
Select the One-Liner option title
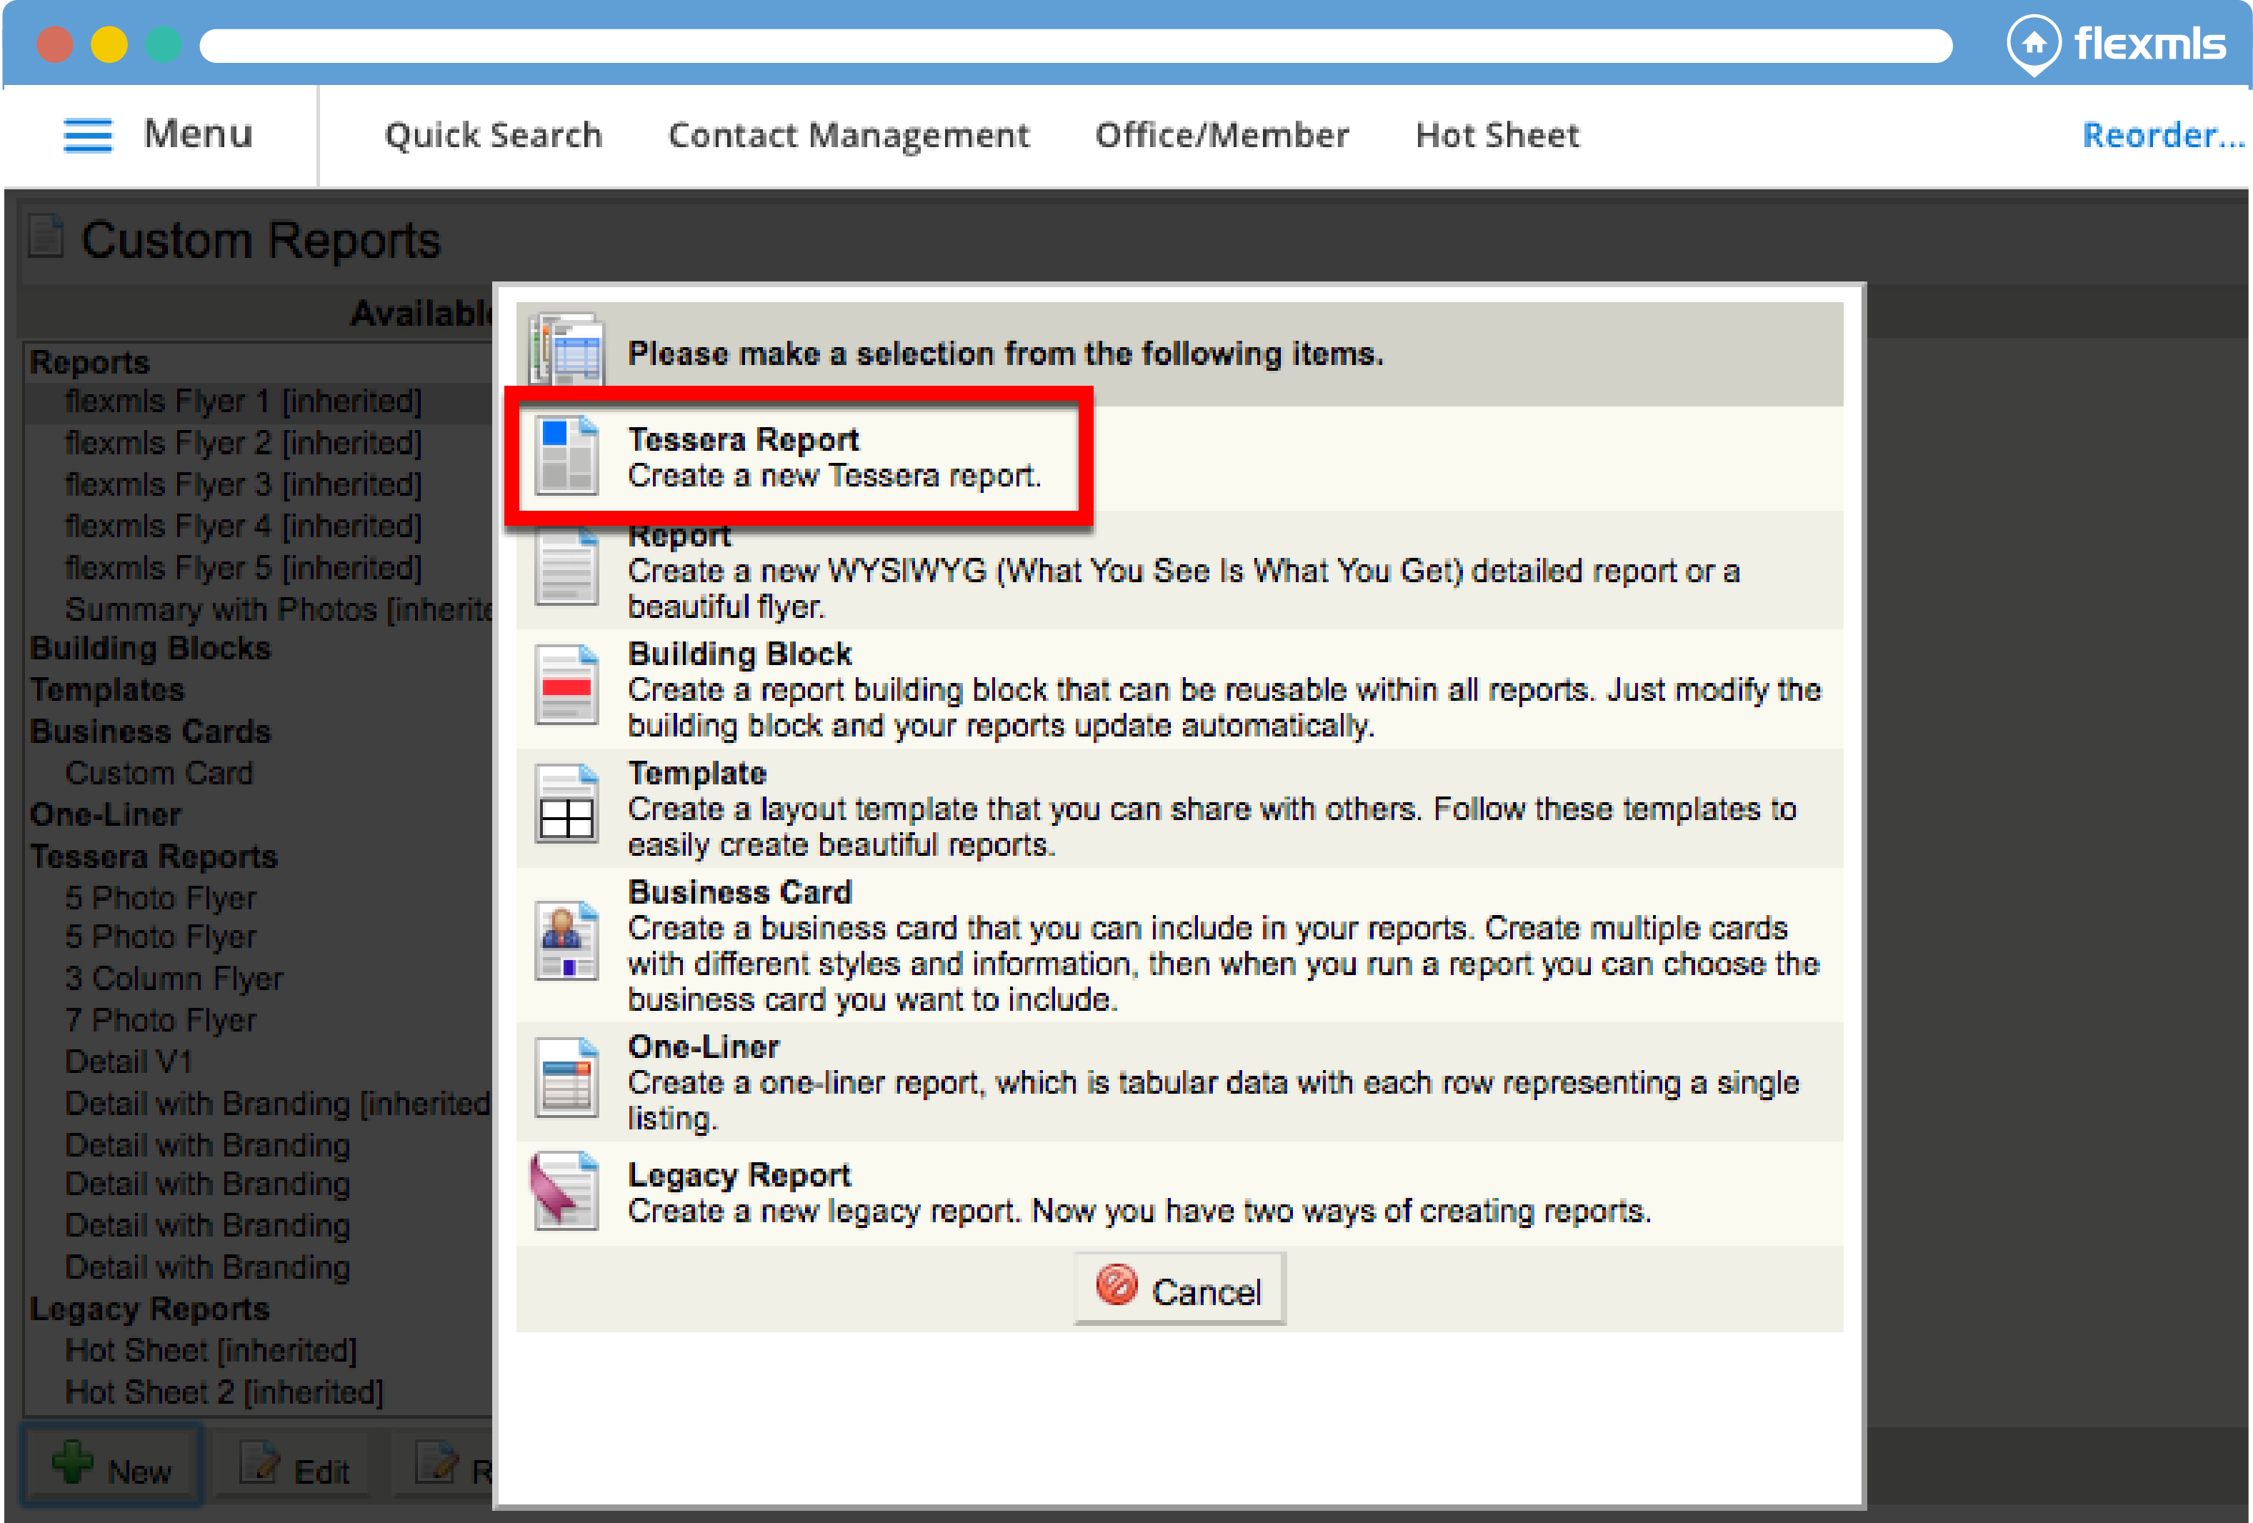point(703,1047)
